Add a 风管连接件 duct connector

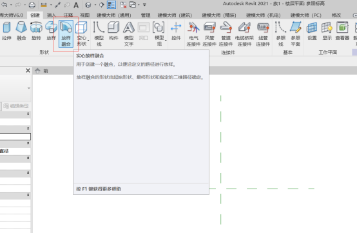pyautogui.click(x=209, y=33)
